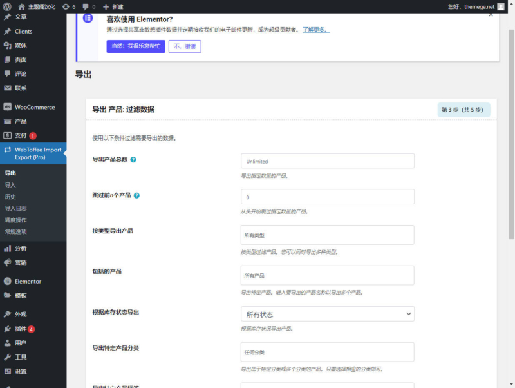Open the Elementor sidebar icon
515x388 pixels.
(7, 281)
